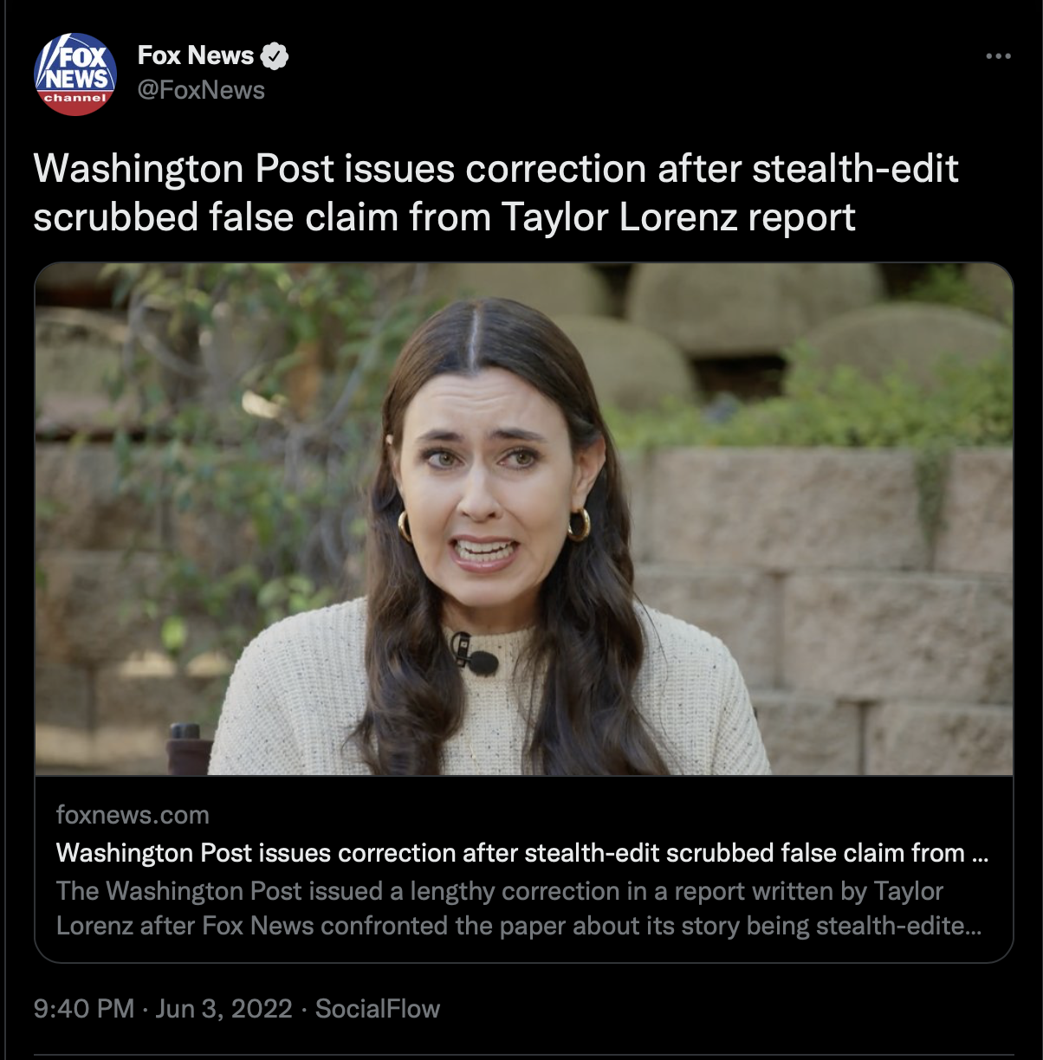Open the three-dot more options menu

pyautogui.click(x=998, y=56)
